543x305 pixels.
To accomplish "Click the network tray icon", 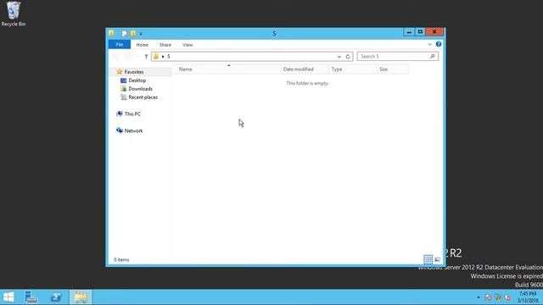I will coord(498,297).
